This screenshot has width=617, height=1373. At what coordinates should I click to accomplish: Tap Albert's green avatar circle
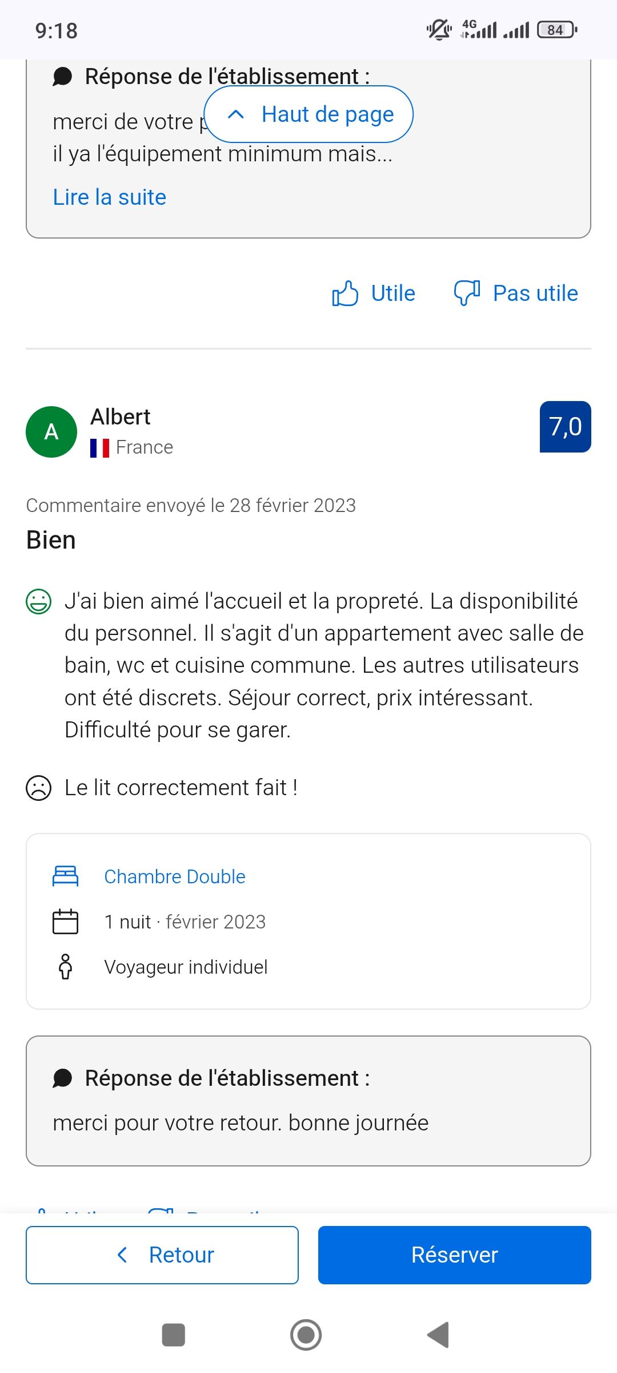[51, 432]
